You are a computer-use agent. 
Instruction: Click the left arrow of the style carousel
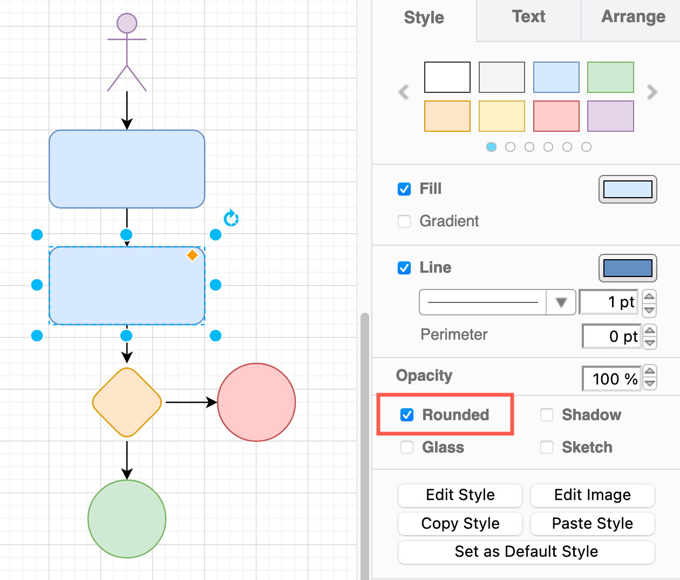[x=404, y=92]
